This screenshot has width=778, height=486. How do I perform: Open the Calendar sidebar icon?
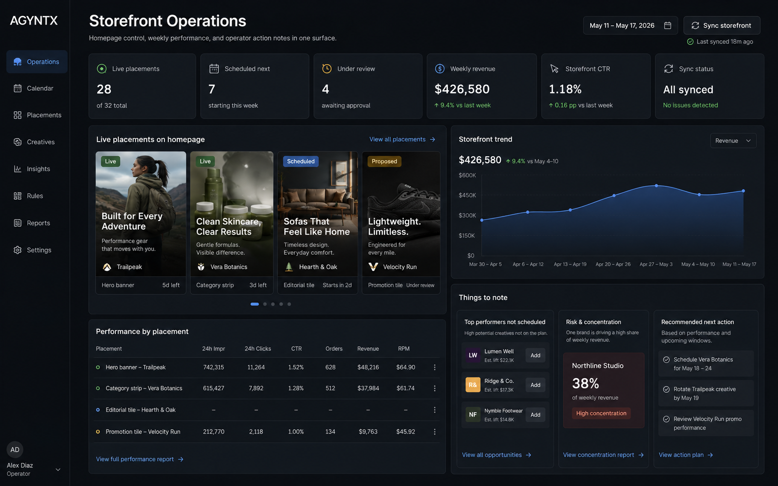coord(18,88)
